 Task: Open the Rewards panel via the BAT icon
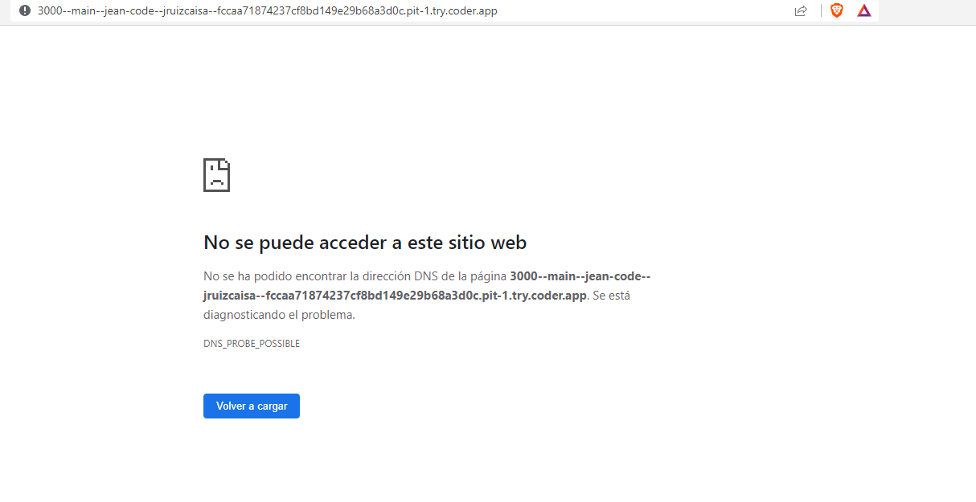(864, 10)
